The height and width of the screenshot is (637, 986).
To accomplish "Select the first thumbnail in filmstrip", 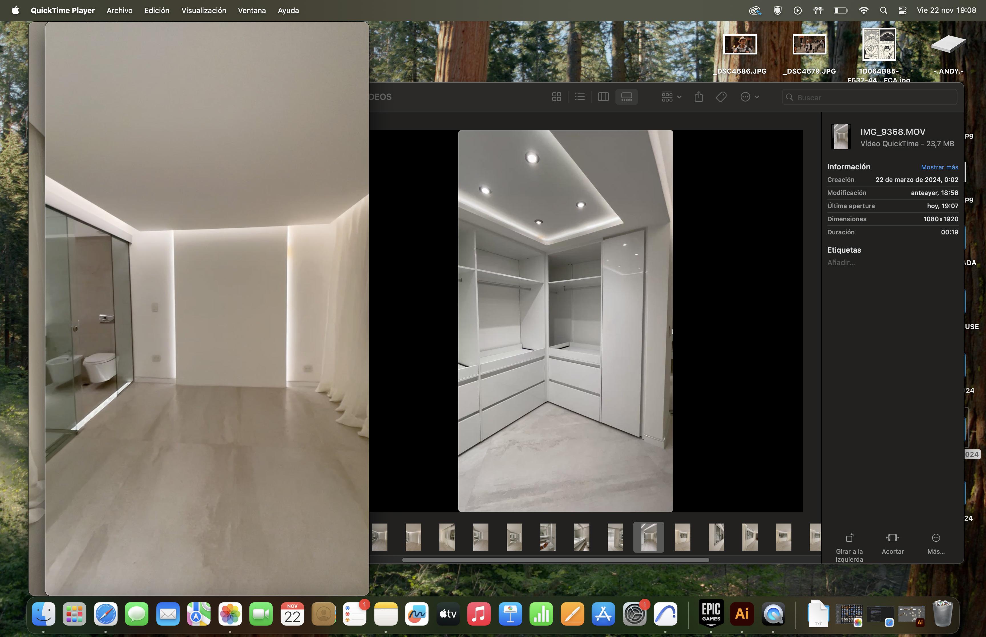I will coord(379,537).
